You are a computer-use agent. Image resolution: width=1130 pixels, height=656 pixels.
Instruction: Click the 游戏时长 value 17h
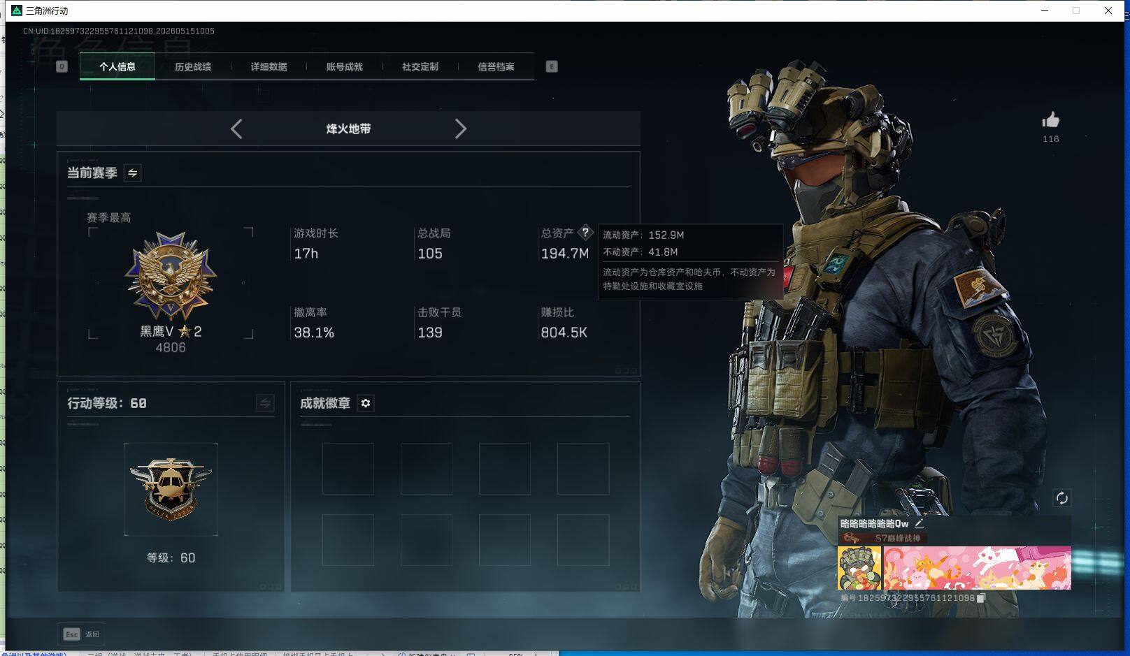[306, 254]
